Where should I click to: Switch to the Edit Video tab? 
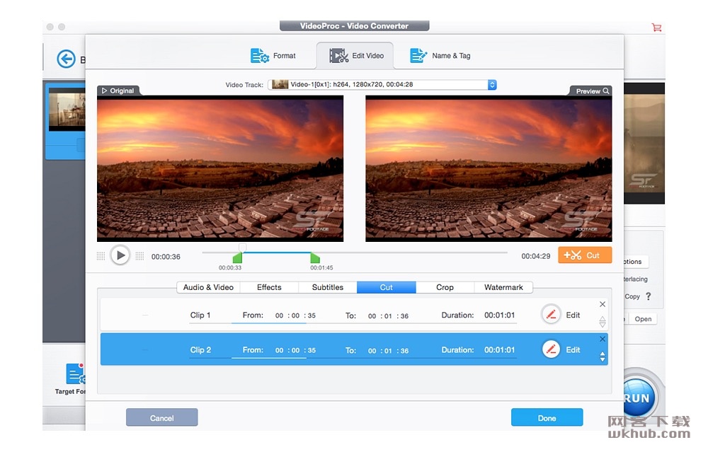coord(355,55)
